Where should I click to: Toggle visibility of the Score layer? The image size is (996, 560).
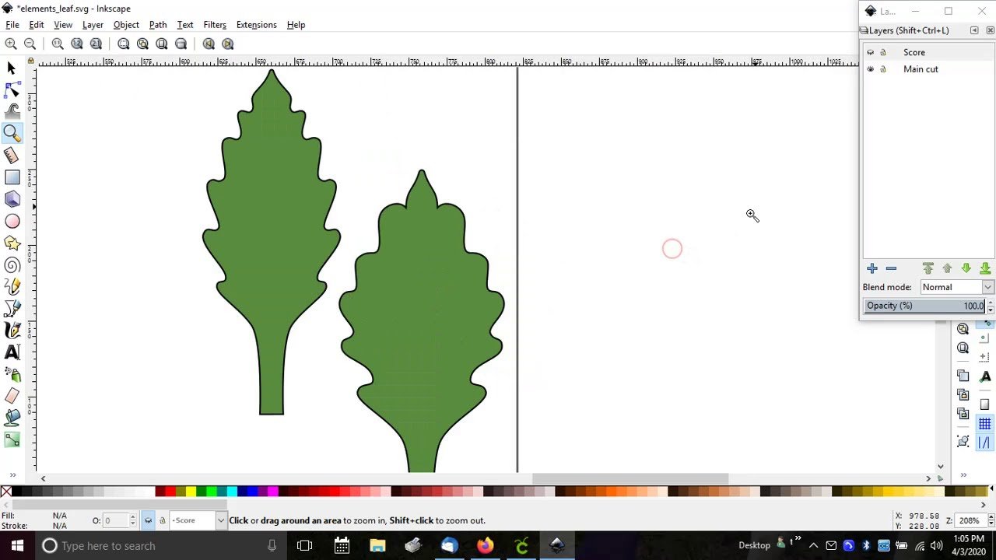[870, 52]
